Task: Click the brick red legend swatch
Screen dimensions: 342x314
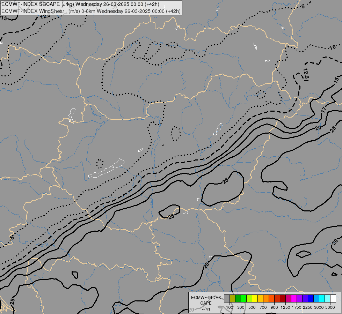Action: pyautogui.click(x=277, y=298)
